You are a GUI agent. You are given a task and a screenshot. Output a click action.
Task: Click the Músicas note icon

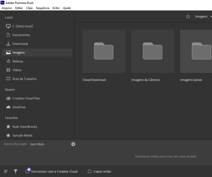[8, 61]
